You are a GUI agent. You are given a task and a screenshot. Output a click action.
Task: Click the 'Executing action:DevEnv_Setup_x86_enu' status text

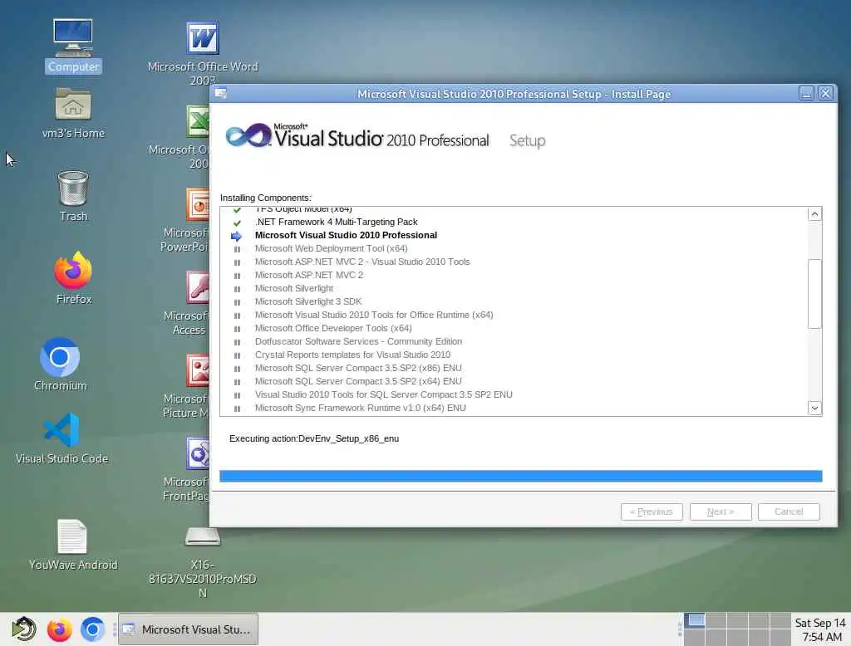pyautogui.click(x=313, y=438)
